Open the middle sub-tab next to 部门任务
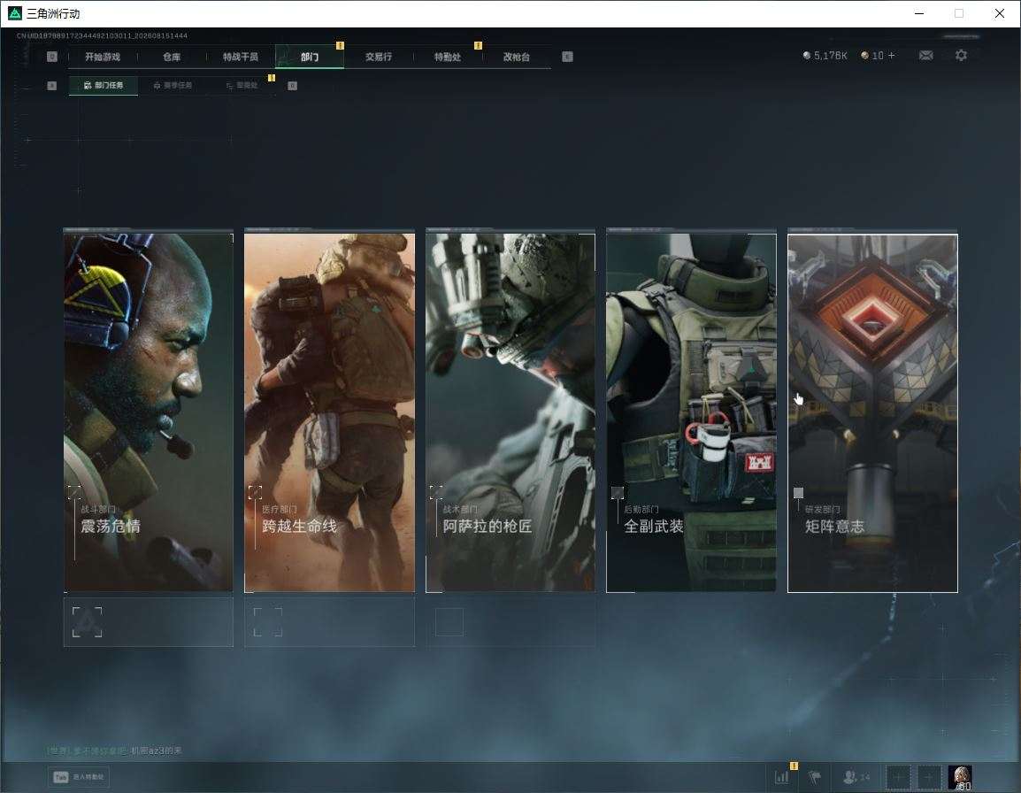Screen dimensions: 1021x793 [173, 85]
